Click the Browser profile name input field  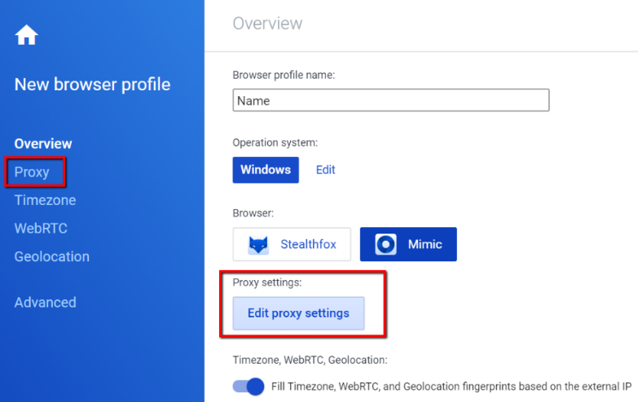(390, 101)
